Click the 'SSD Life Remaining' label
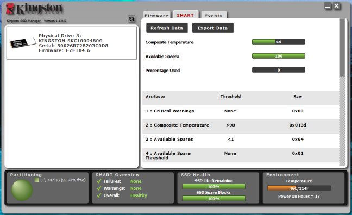The width and height of the screenshot is (352, 215). point(213,181)
